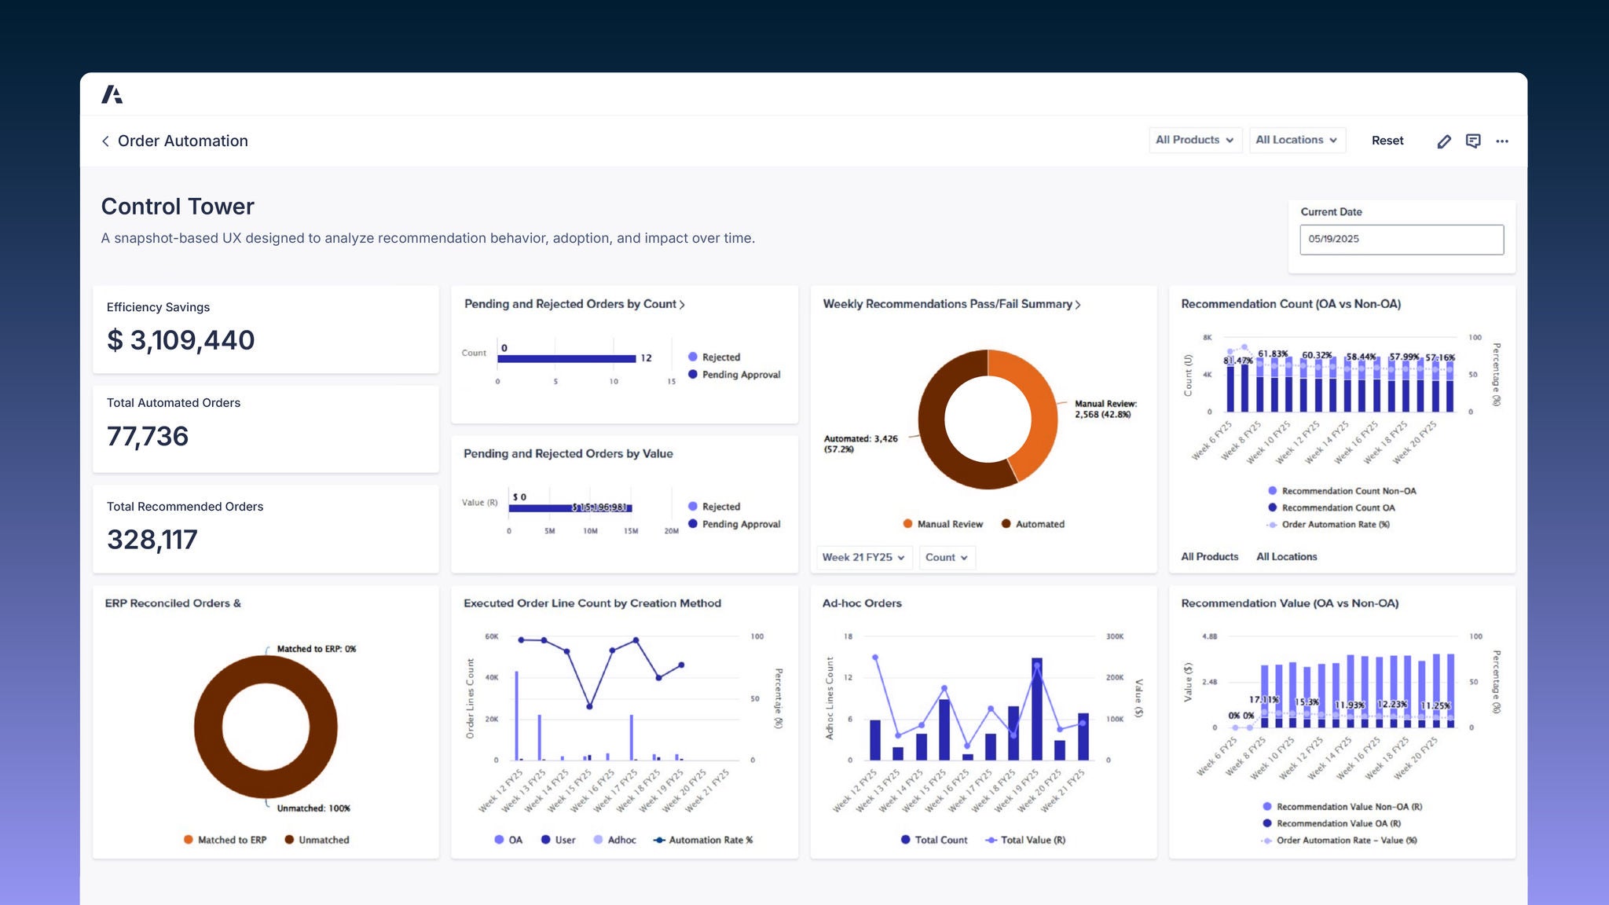Open Pending and Rejected Orders by Count details
The image size is (1609, 905).
coord(574,304)
